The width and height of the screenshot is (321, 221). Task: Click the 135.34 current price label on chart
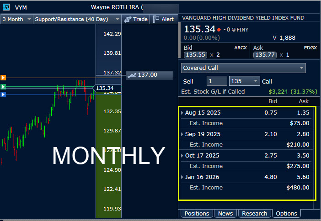click(107, 88)
